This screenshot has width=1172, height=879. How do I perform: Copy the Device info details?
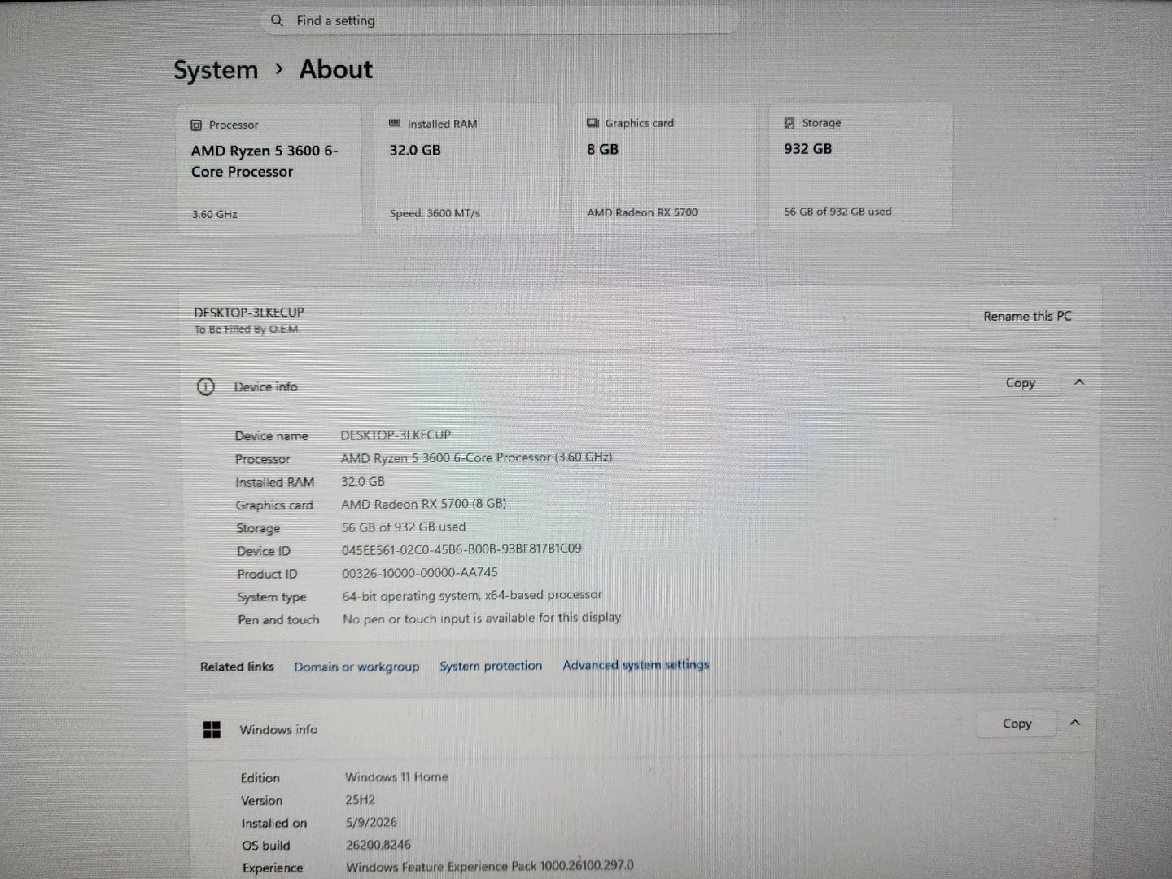pos(1021,383)
